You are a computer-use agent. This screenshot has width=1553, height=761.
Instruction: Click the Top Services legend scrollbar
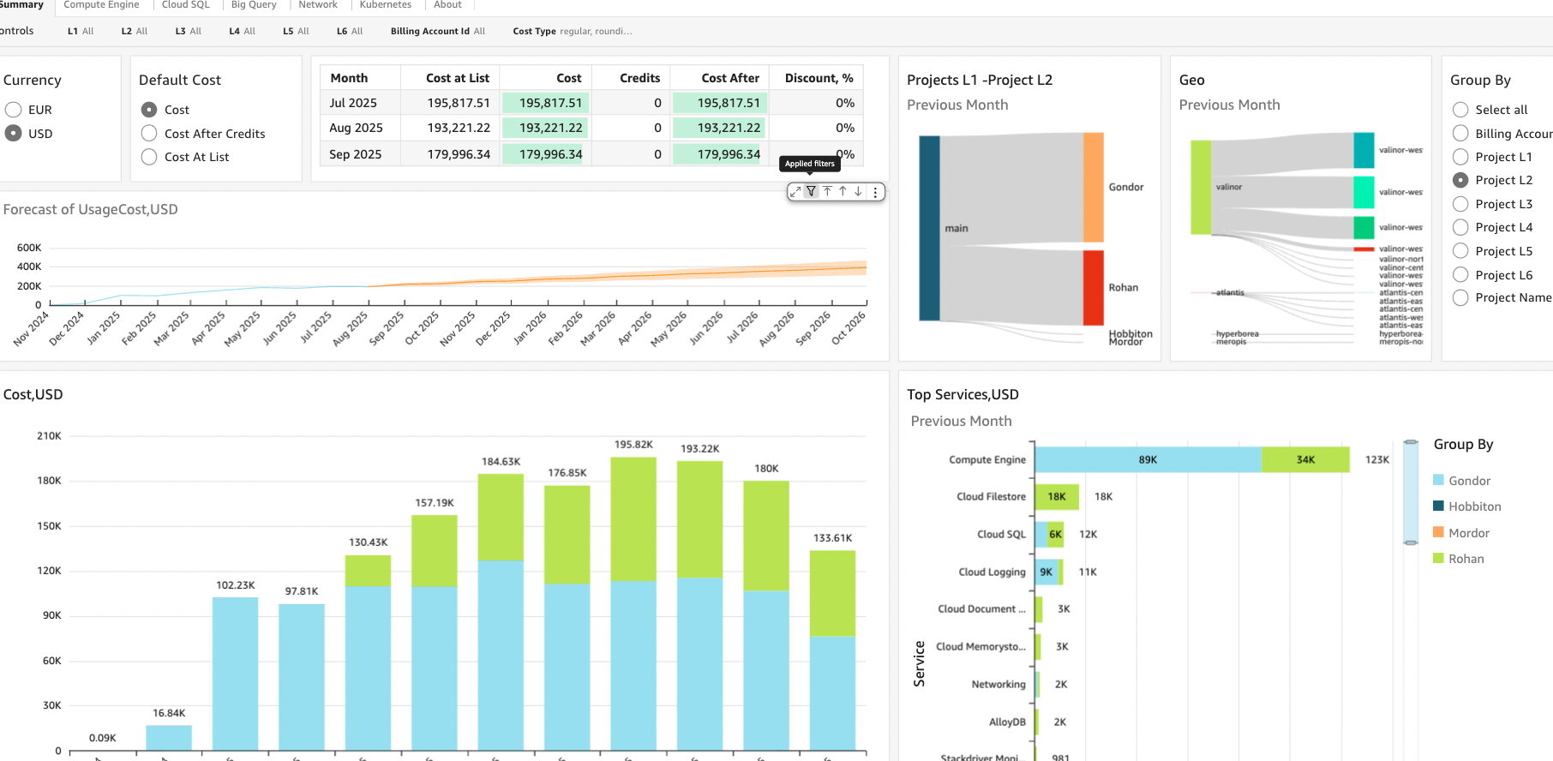[1410, 493]
